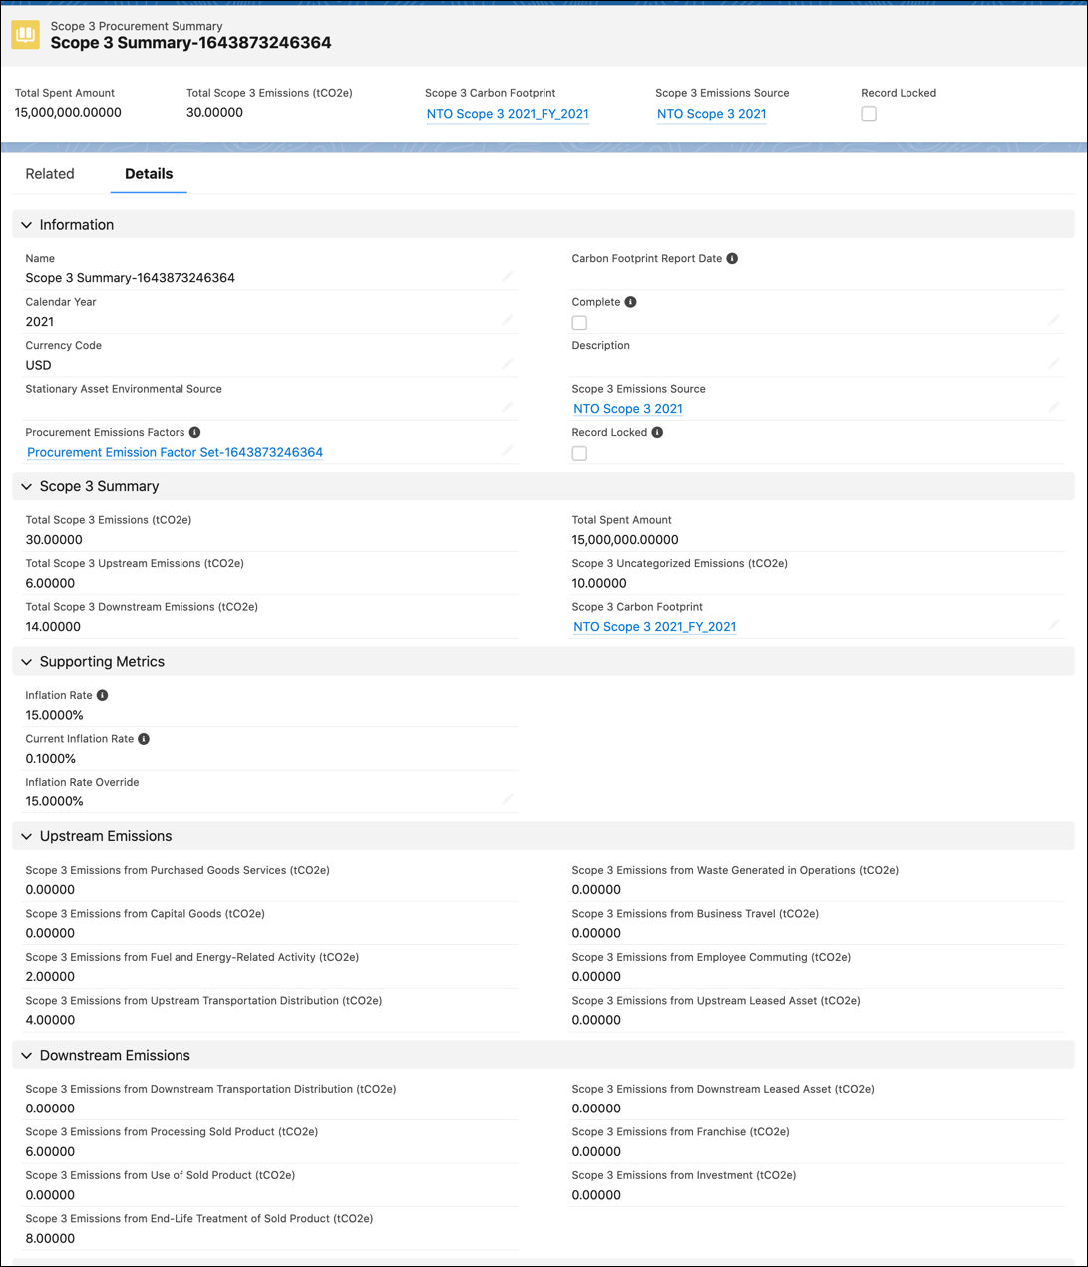Show info tooltip for Complete field
Screen dimensions: 1088x1267
pos(630,302)
